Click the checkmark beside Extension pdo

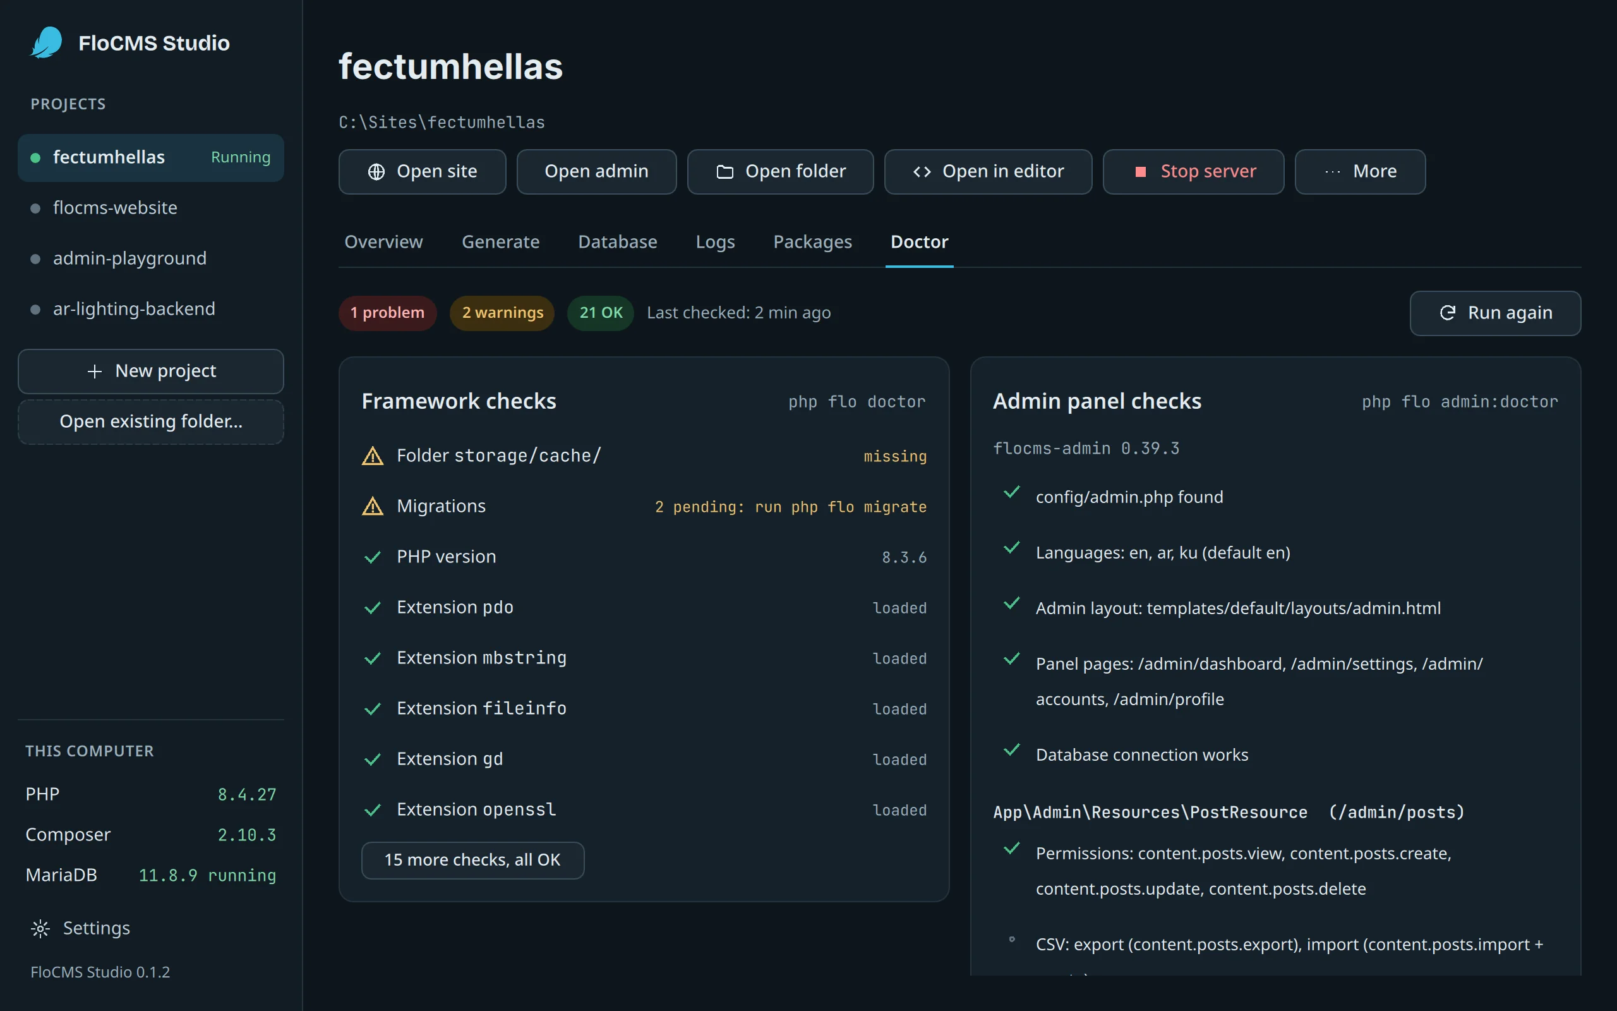coord(372,608)
